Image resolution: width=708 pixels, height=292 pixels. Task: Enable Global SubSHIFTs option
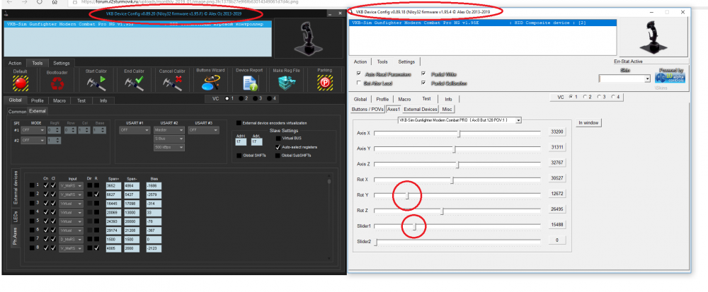pos(278,156)
